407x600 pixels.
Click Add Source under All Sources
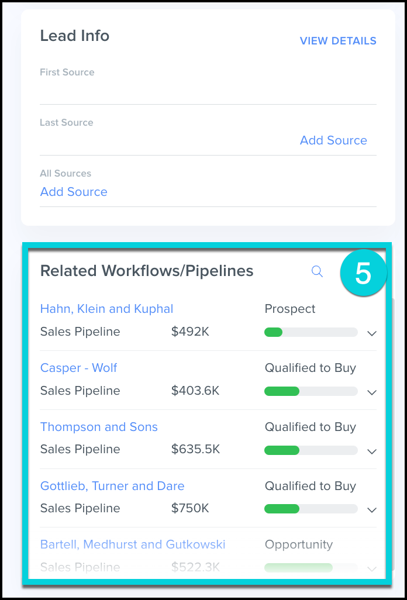pyautogui.click(x=74, y=192)
